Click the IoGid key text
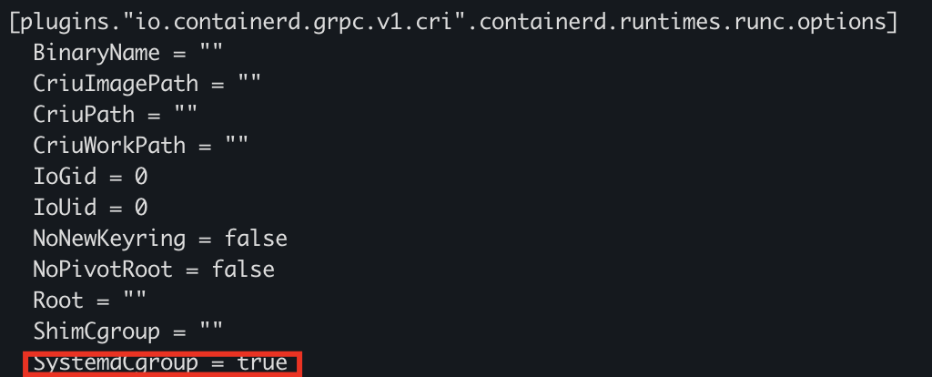Screen dimensions: 932x377 pos(65,177)
